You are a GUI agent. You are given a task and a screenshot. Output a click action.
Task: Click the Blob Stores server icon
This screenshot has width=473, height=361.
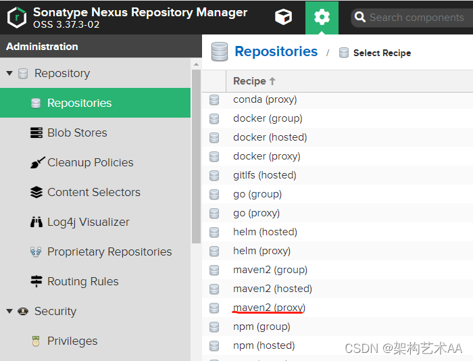tap(36, 133)
